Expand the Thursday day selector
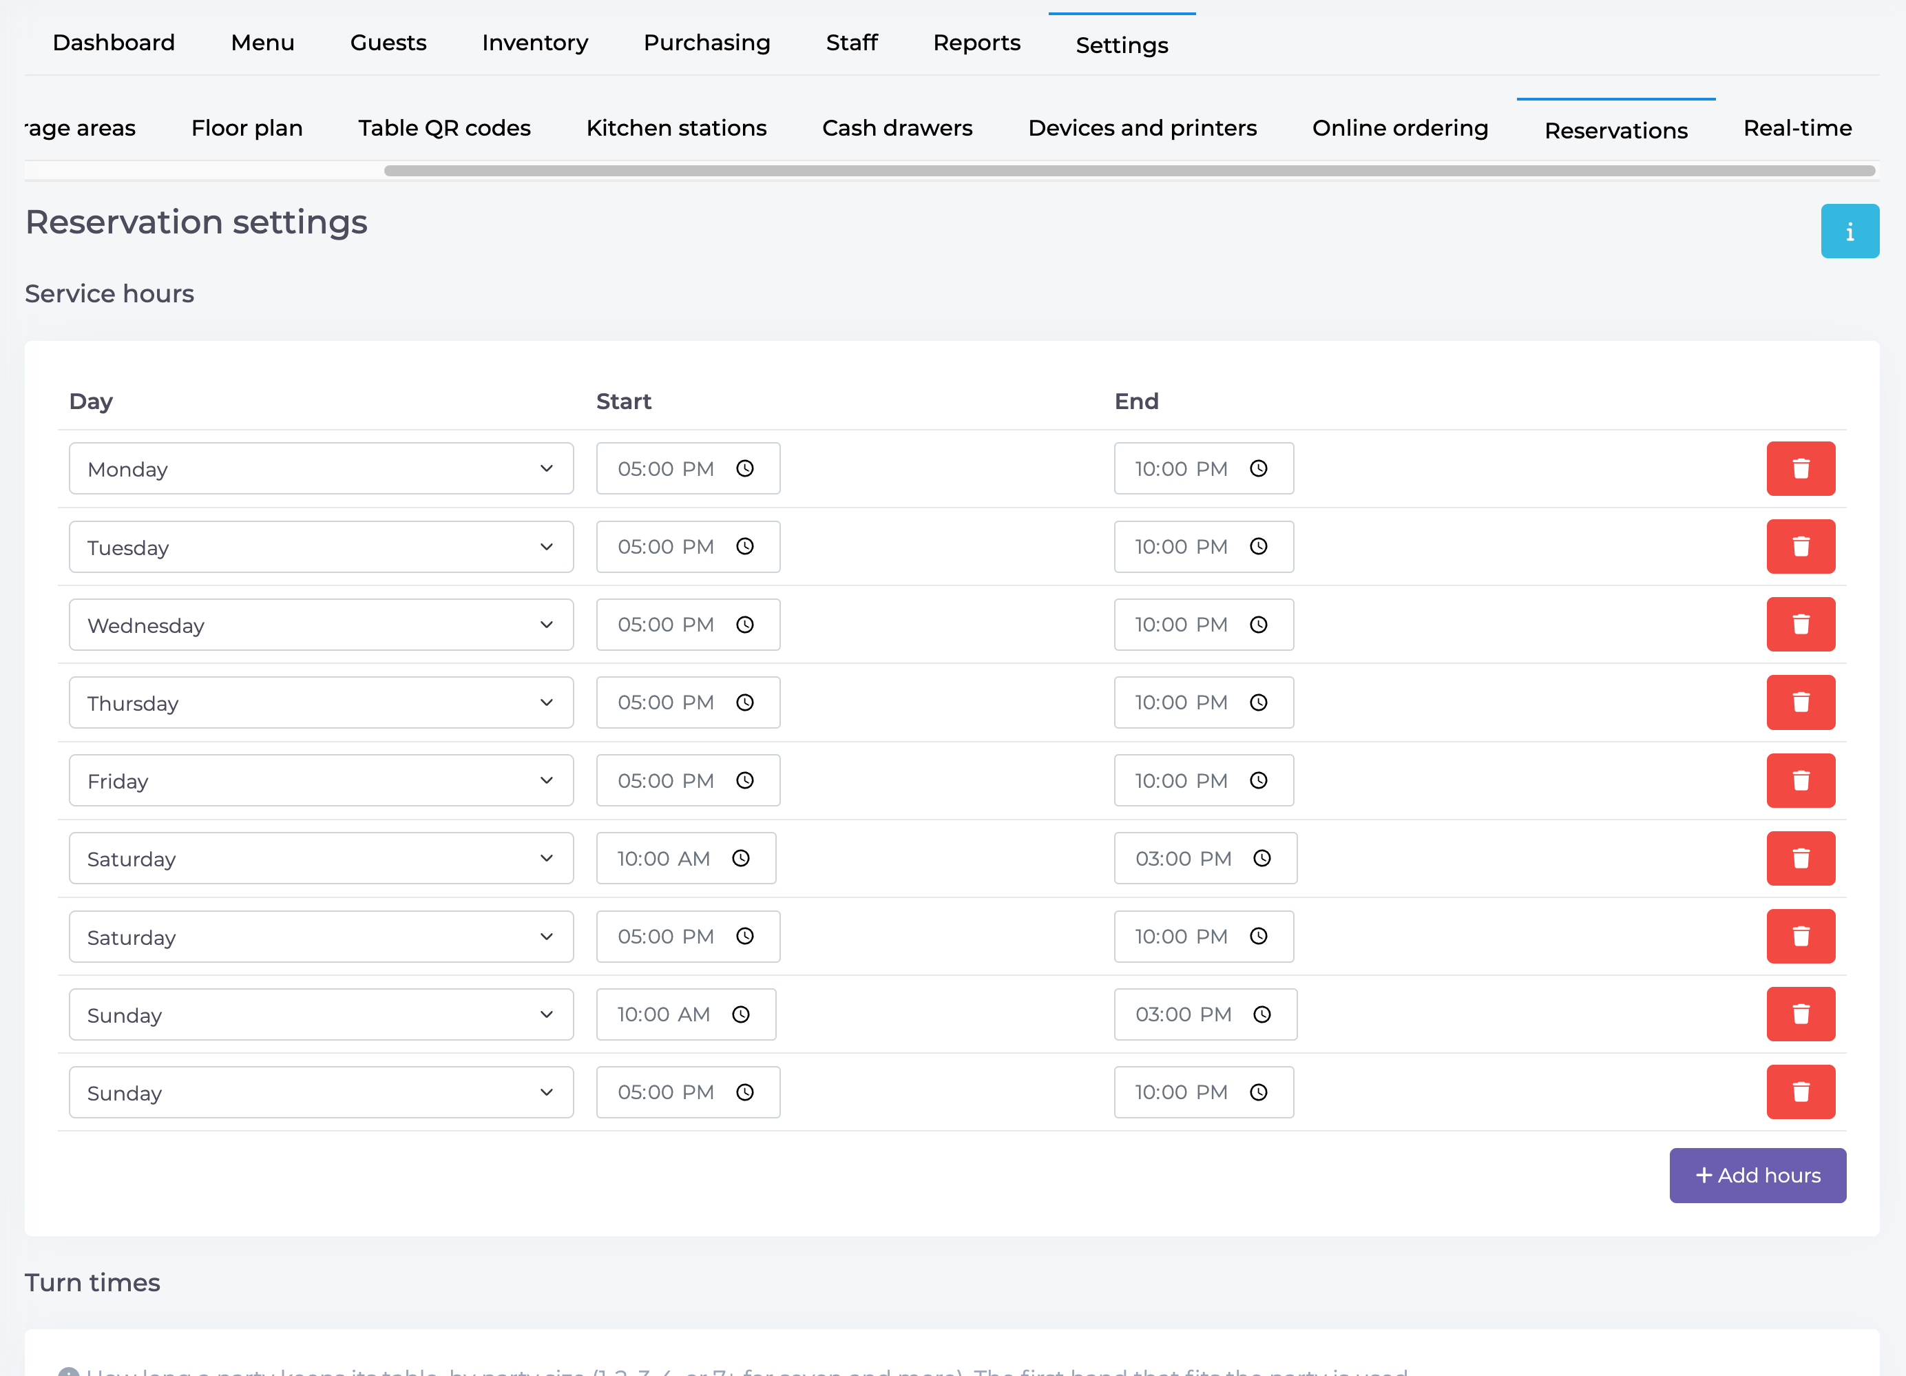The width and height of the screenshot is (1906, 1376). coord(321,702)
